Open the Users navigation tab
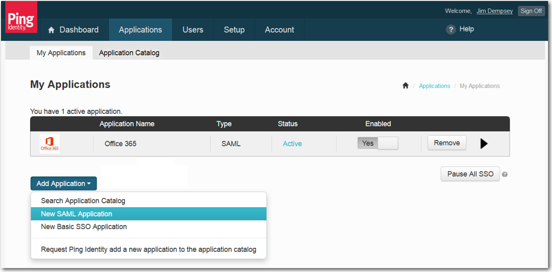Screen dimensions: 552x272 (193, 30)
